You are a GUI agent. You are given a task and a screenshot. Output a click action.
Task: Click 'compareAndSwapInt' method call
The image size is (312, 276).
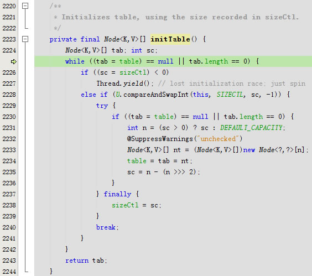(x=156, y=95)
